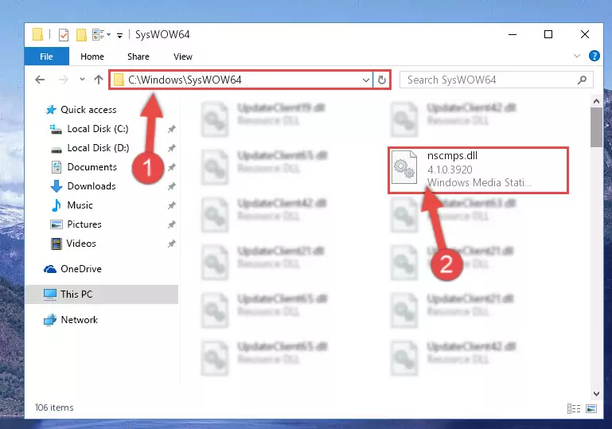612x429 pixels.
Task: Click the pin icon next to Local Disk (C:)
Action: pos(171,129)
